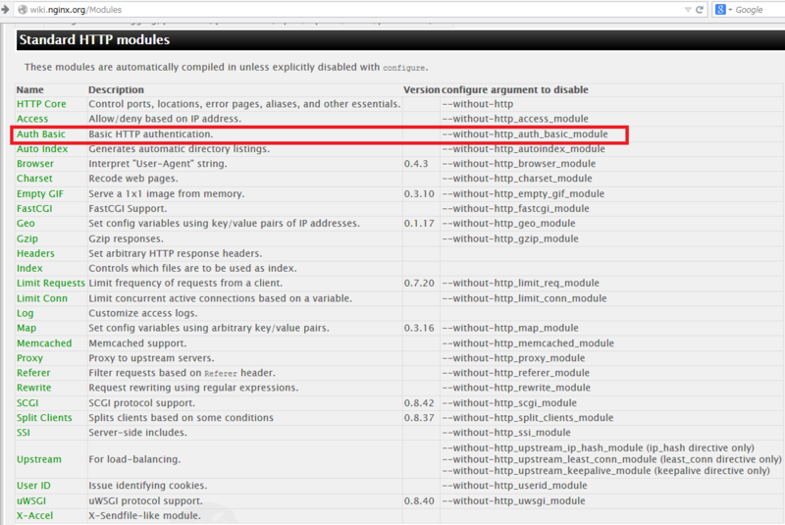Click 'Gzip responses.' description text
785x525 pixels.
pyautogui.click(x=126, y=238)
